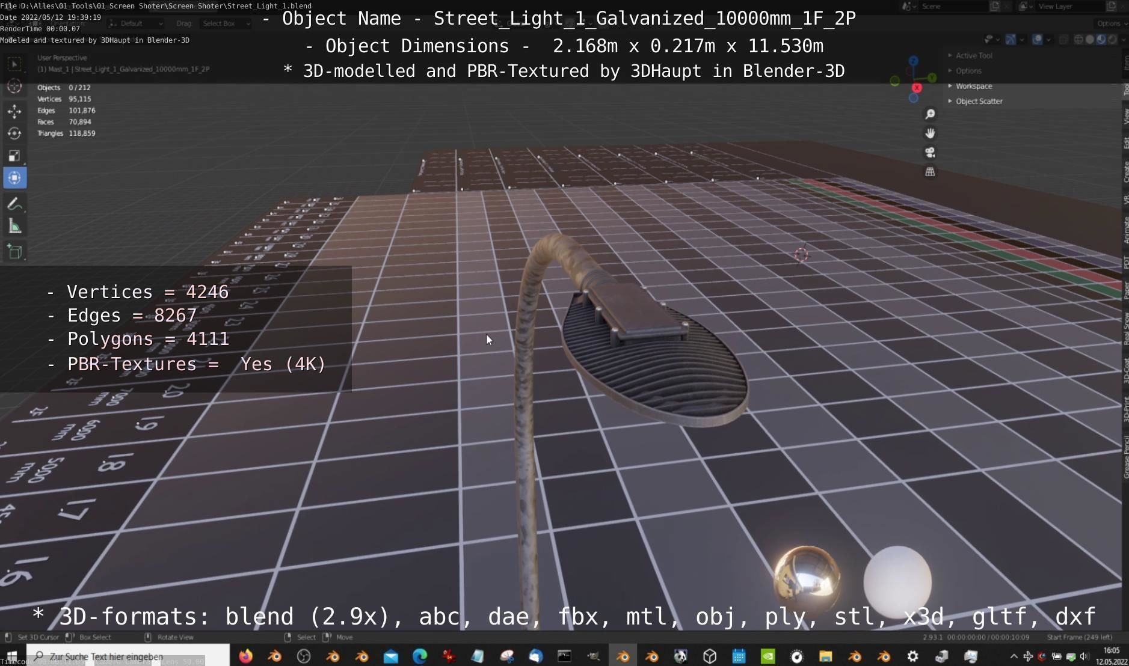Pick the Rotate tool
The image size is (1129, 666).
(x=15, y=133)
